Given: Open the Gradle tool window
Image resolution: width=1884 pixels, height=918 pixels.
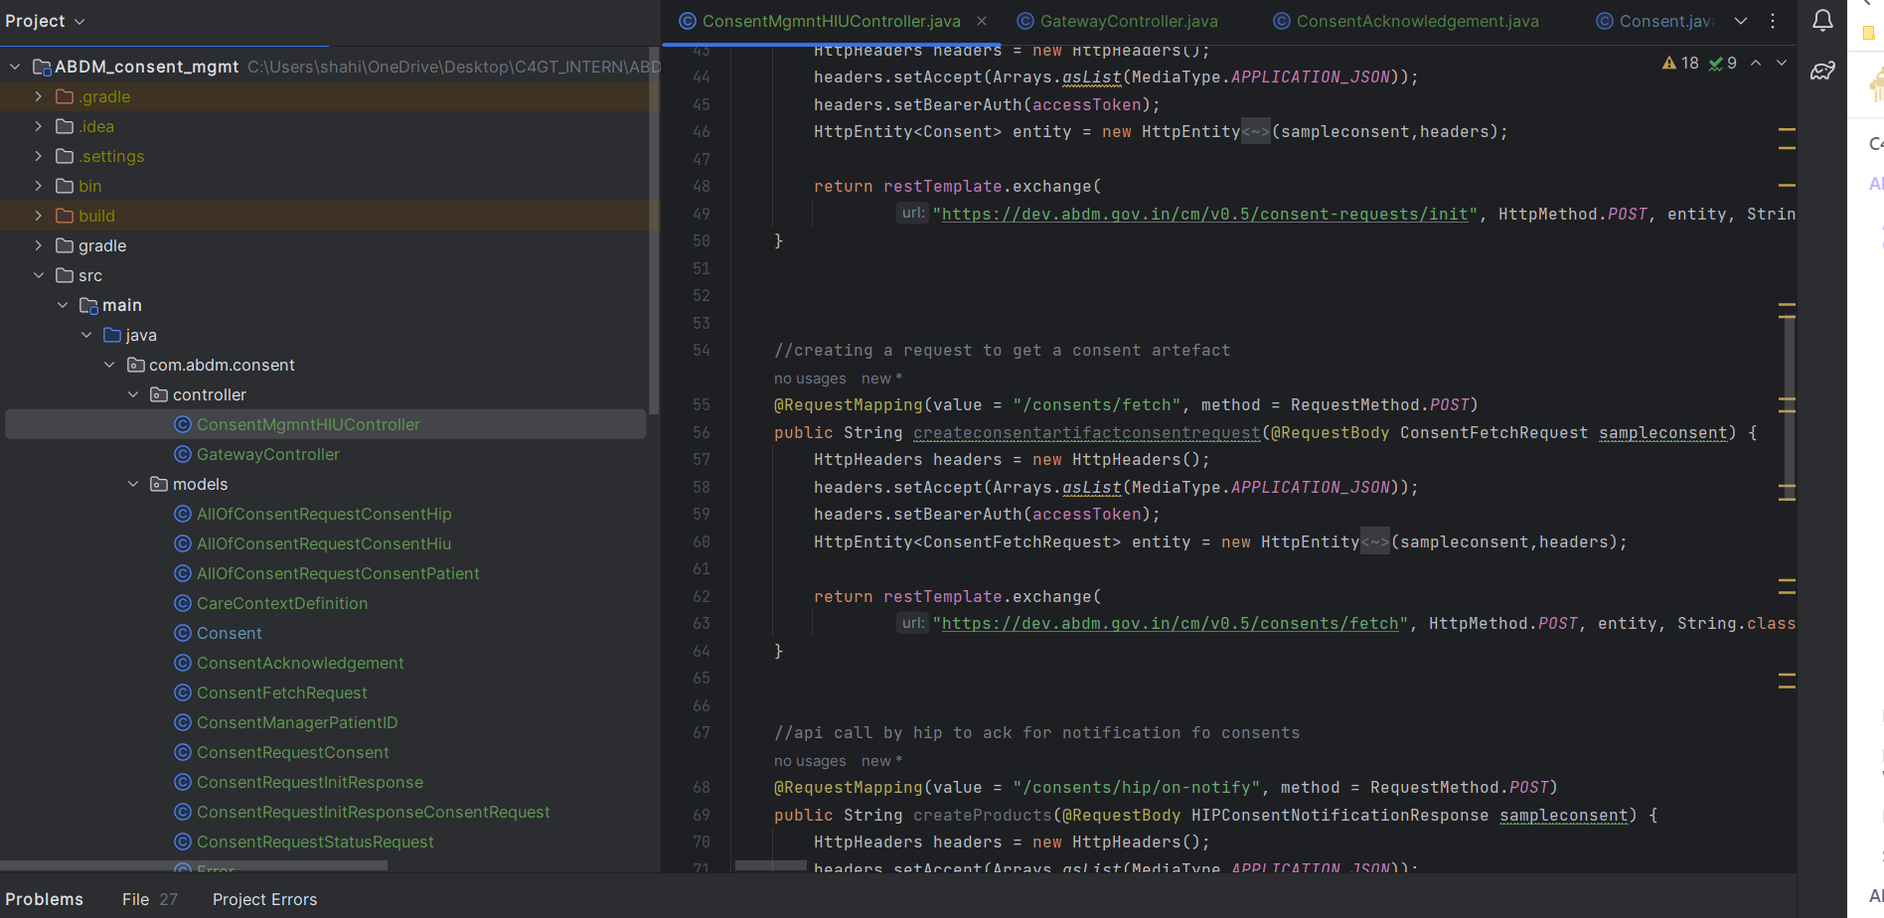Looking at the screenshot, I should [1822, 72].
